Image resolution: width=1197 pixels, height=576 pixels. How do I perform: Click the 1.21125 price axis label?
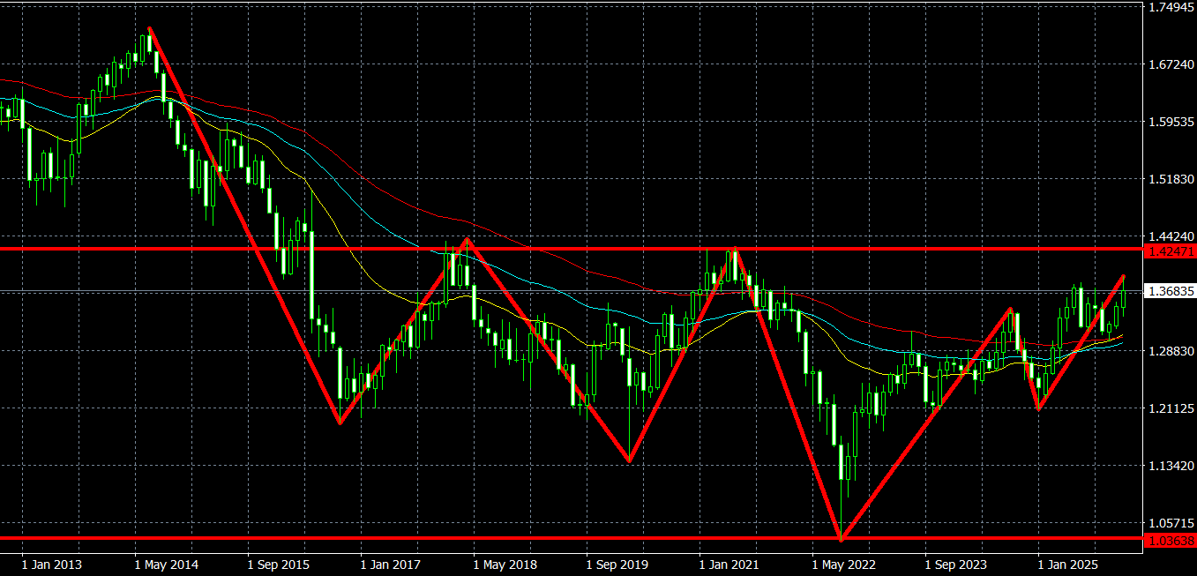[x=1169, y=408]
